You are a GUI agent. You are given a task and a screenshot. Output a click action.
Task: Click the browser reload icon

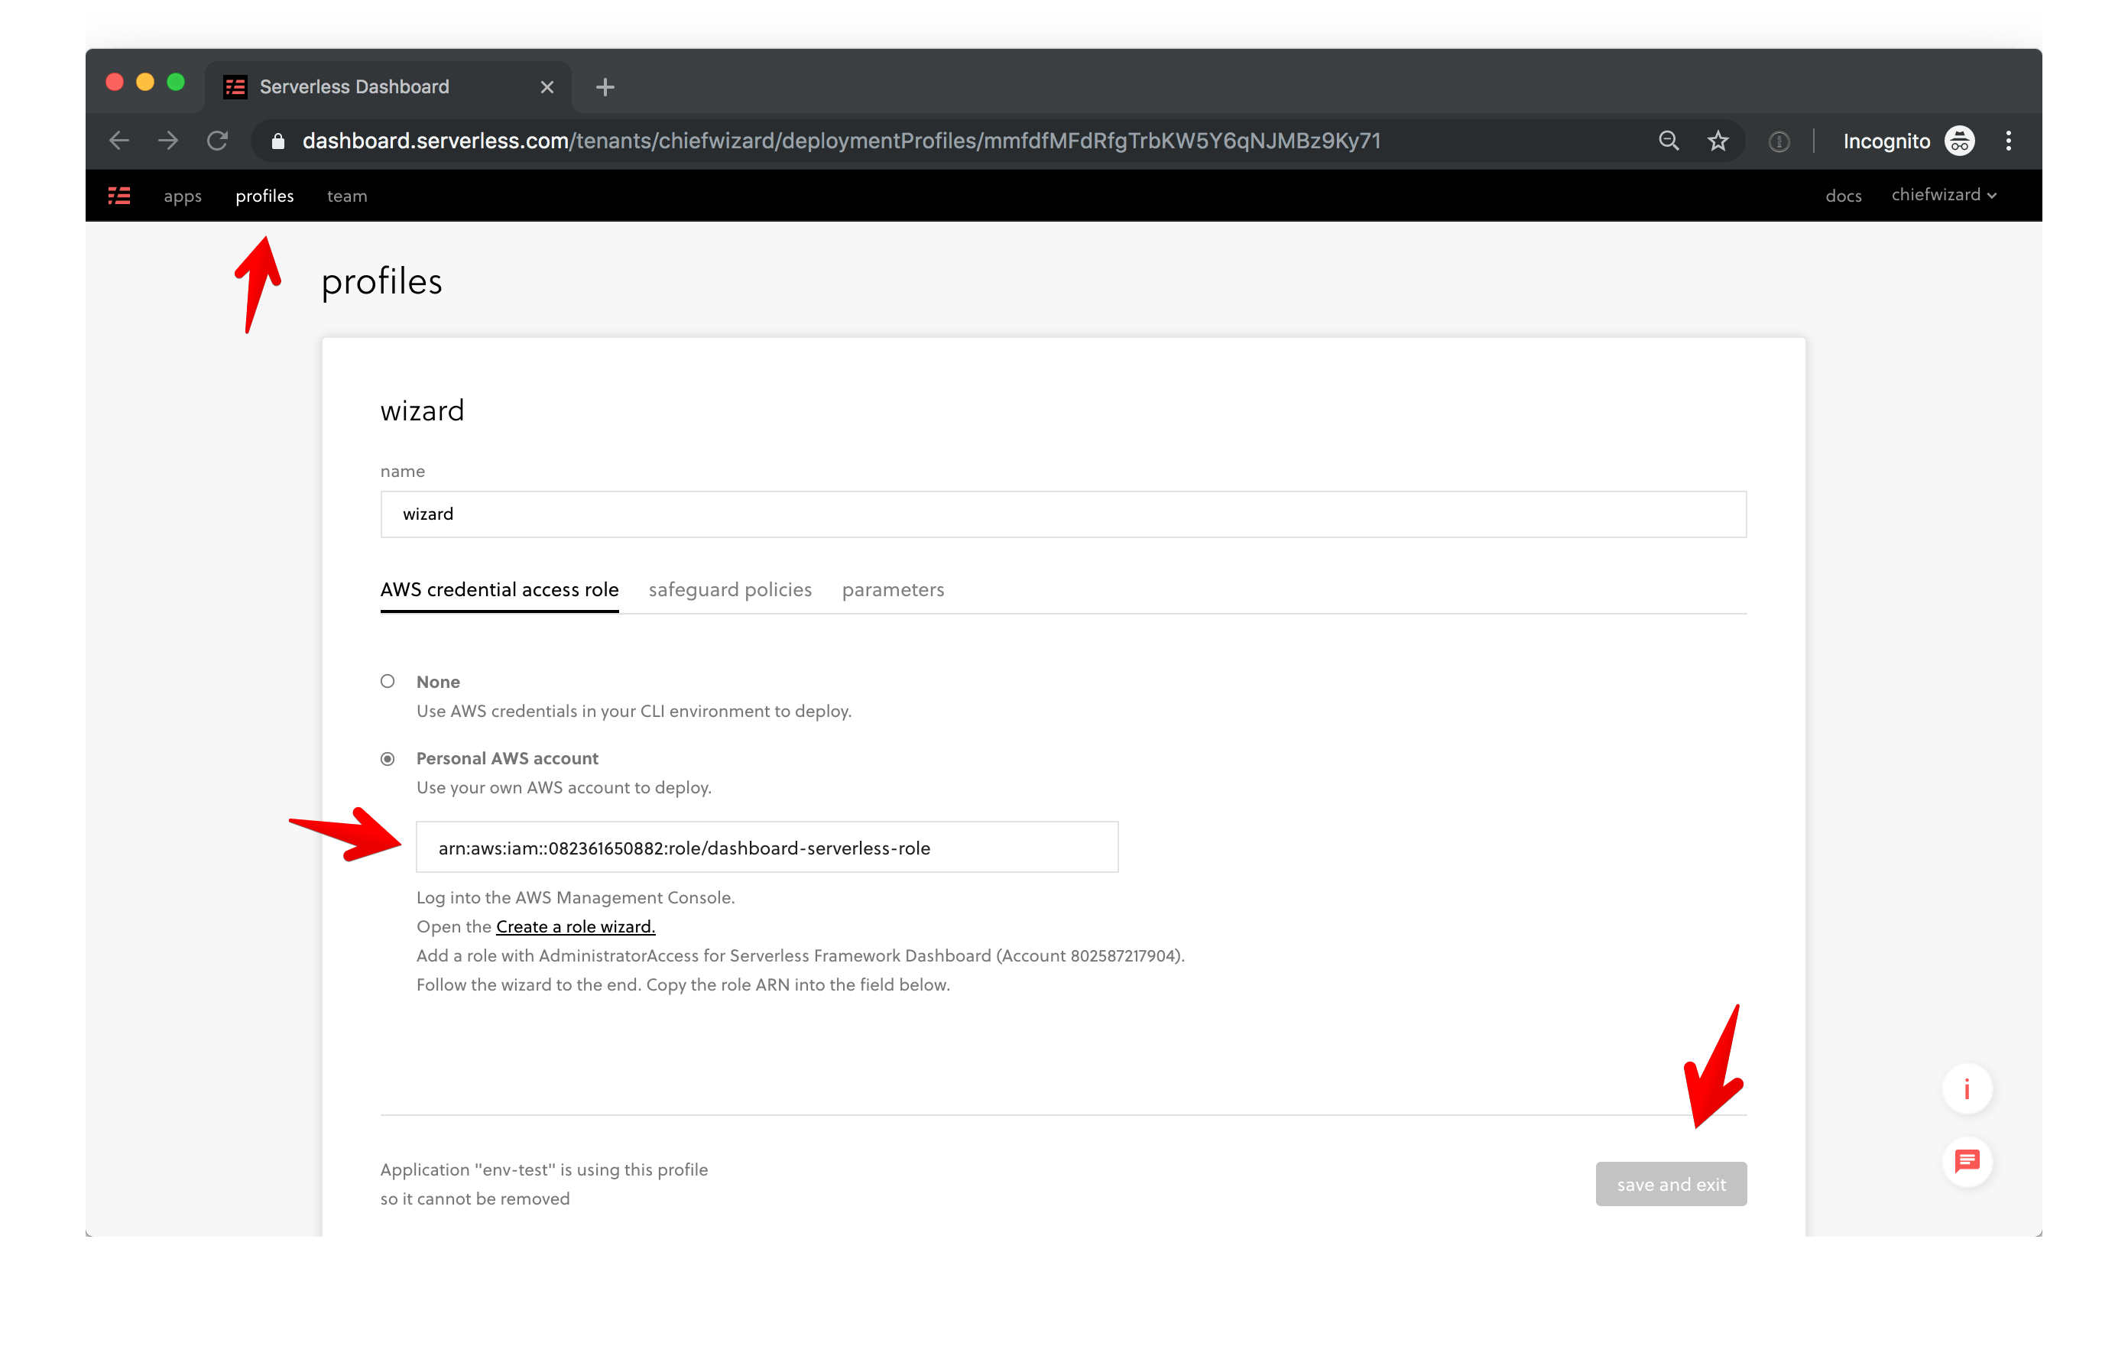[x=217, y=141]
